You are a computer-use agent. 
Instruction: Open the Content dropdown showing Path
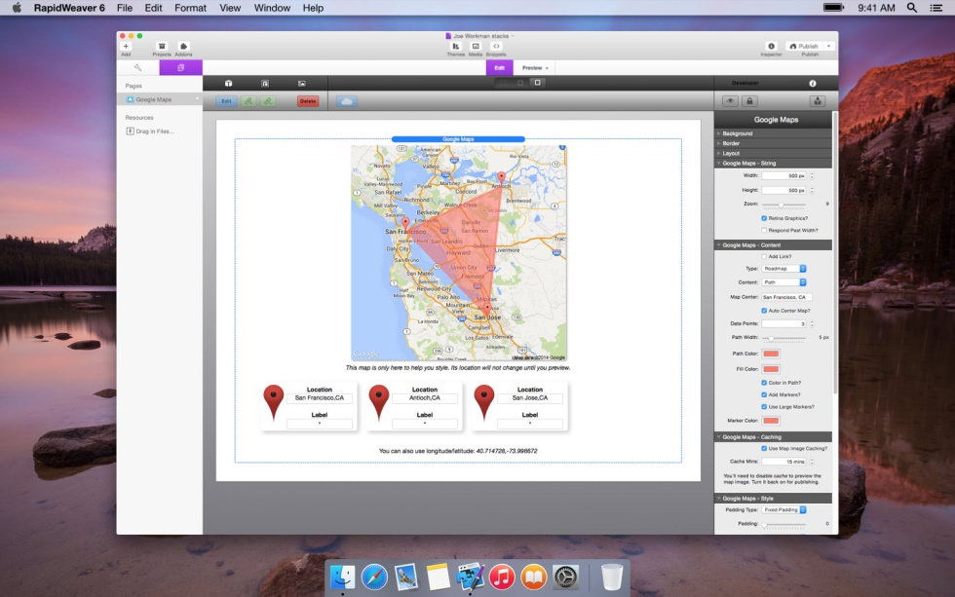pyautogui.click(x=783, y=282)
